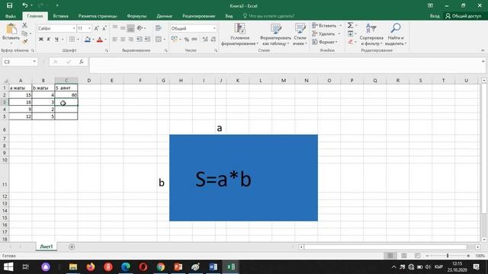Decrease decimal places icon

point(213,39)
